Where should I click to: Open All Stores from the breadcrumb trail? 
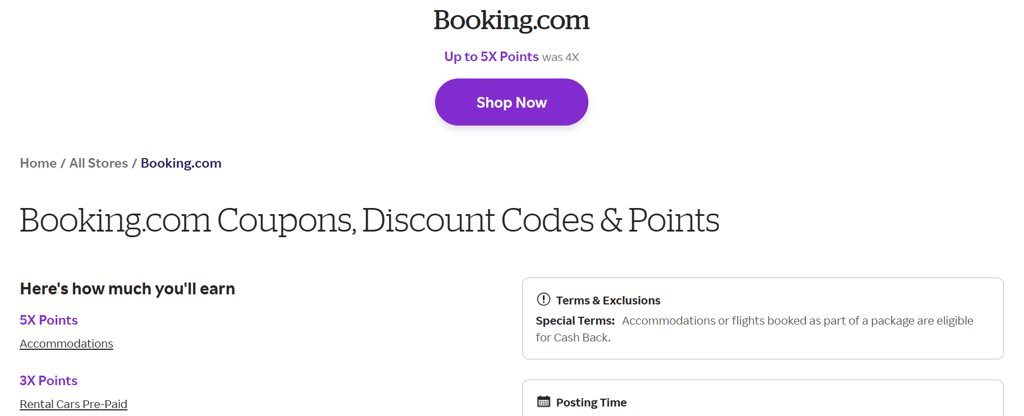pyautogui.click(x=98, y=163)
